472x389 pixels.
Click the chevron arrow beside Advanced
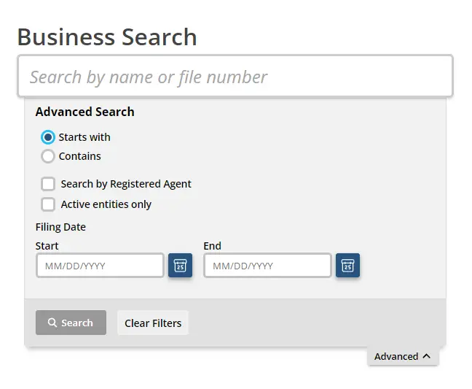[426, 356]
